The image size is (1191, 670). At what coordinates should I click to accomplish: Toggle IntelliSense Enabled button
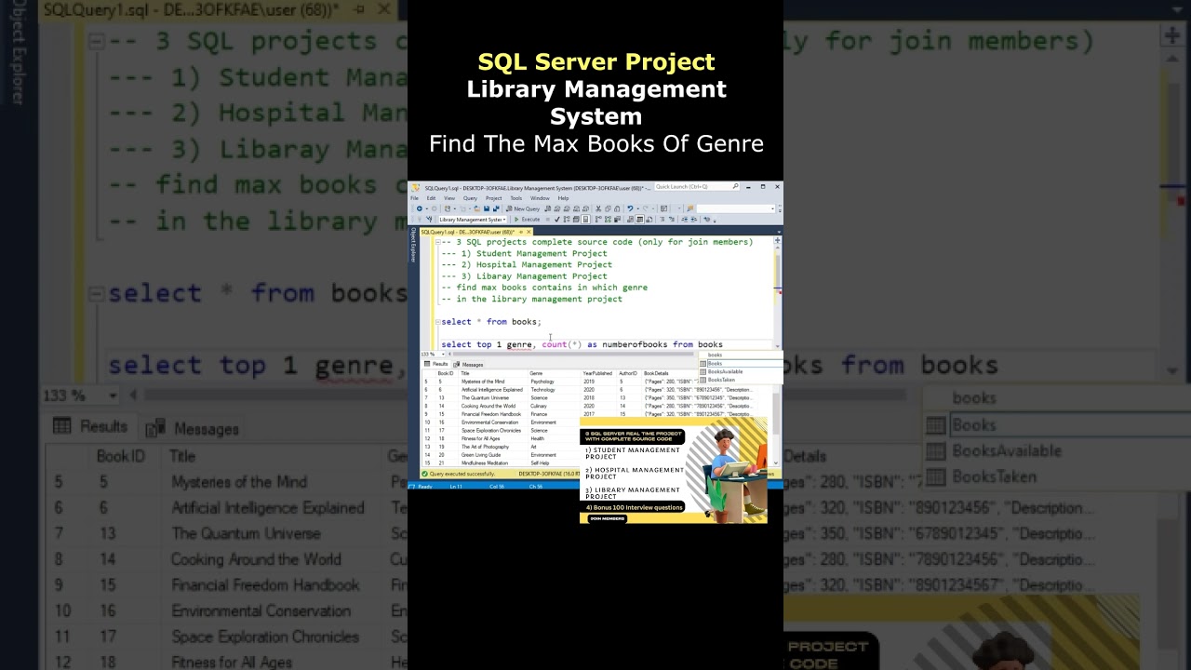point(585,220)
